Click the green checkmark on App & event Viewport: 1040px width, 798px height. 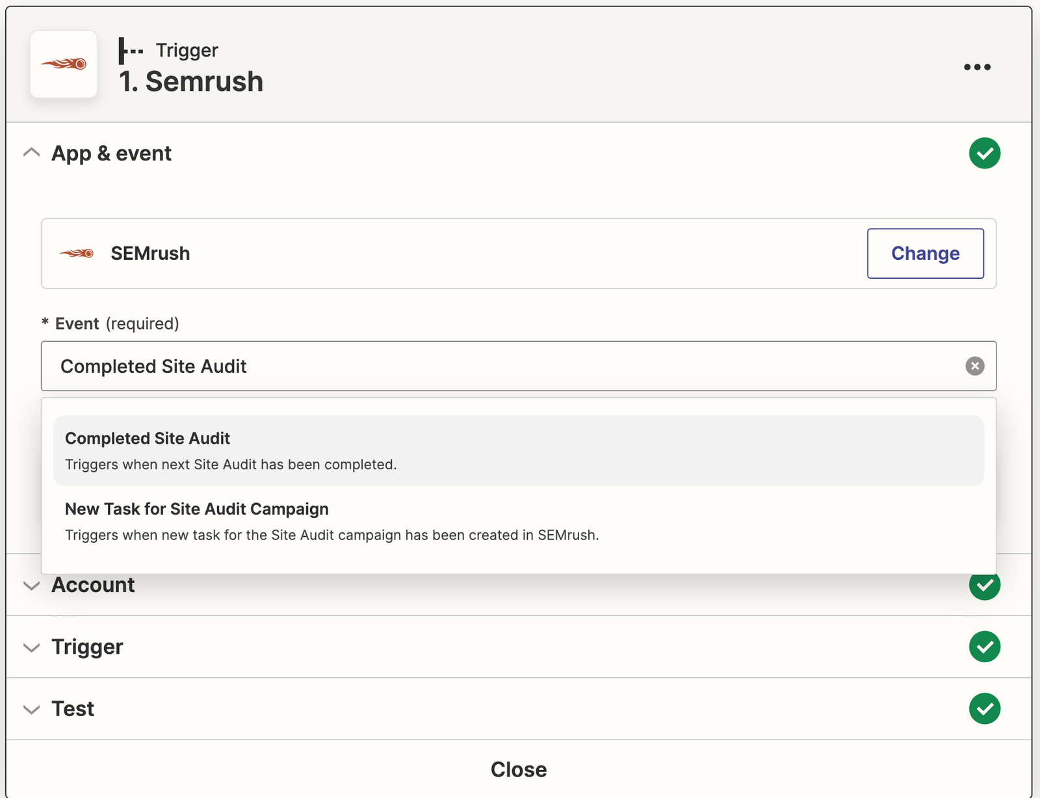pyautogui.click(x=985, y=153)
